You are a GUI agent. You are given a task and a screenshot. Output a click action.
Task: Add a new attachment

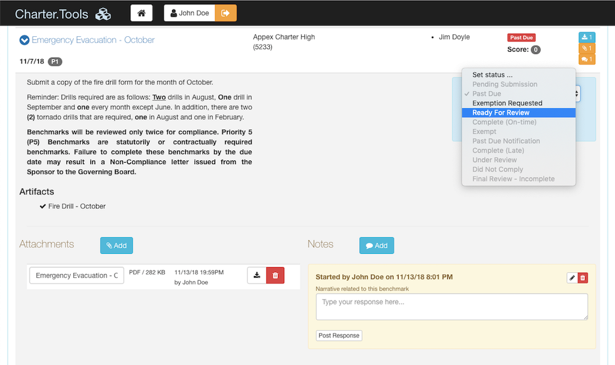pos(116,245)
